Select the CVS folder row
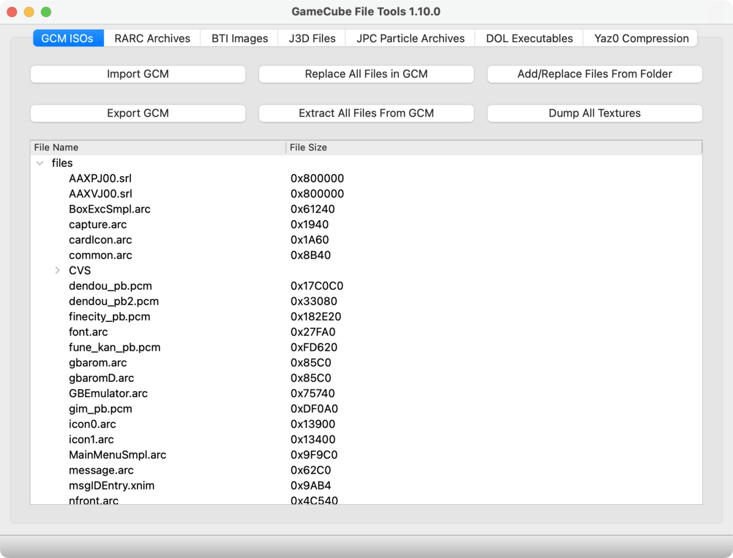The width and height of the screenshot is (733, 558). click(366, 270)
